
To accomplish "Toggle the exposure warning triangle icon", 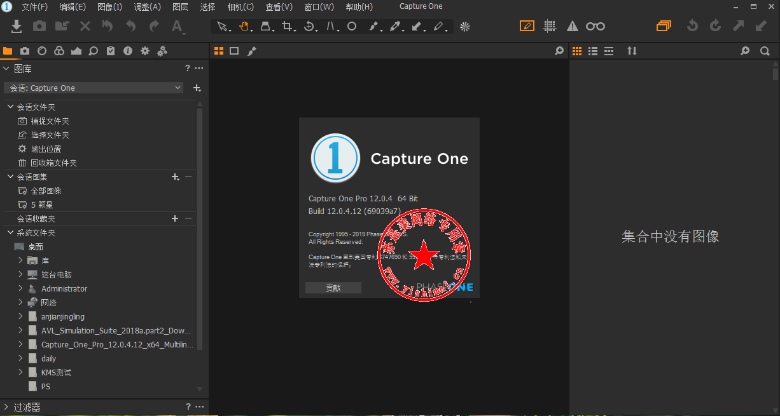I will [573, 26].
